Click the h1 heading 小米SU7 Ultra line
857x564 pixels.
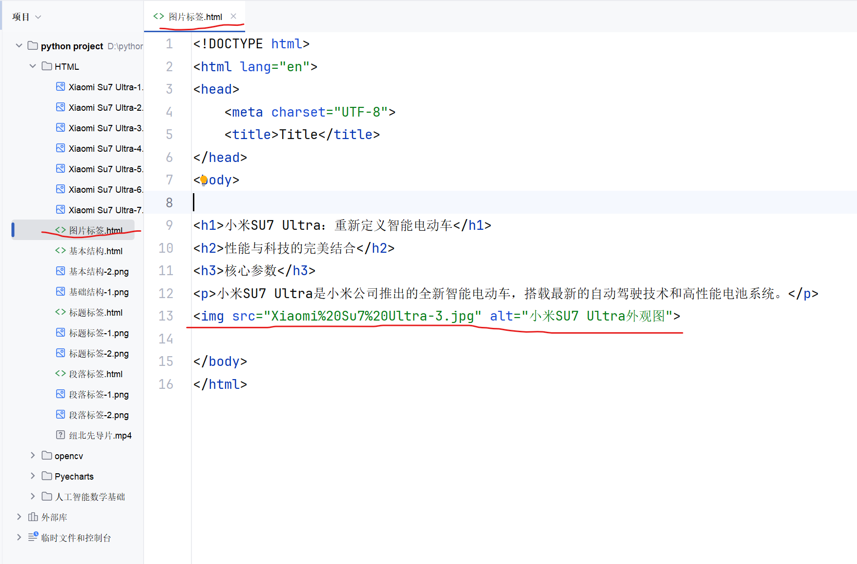tap(342, 225)
